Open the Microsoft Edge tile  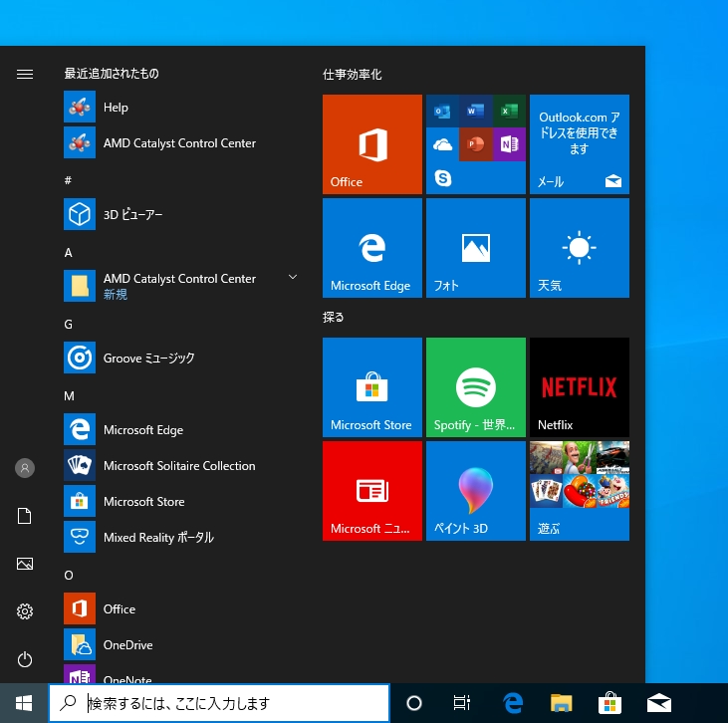click(x=372, y=248)
